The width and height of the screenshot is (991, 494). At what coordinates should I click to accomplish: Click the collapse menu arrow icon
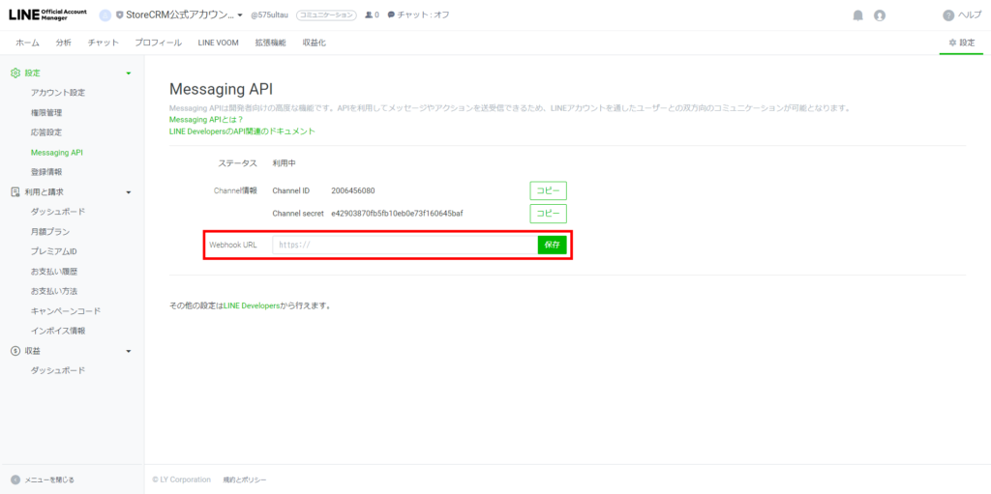point(15,479)
